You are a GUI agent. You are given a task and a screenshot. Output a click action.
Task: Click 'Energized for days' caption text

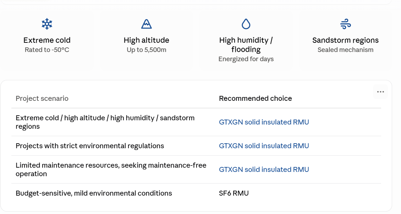click(246, 59)
